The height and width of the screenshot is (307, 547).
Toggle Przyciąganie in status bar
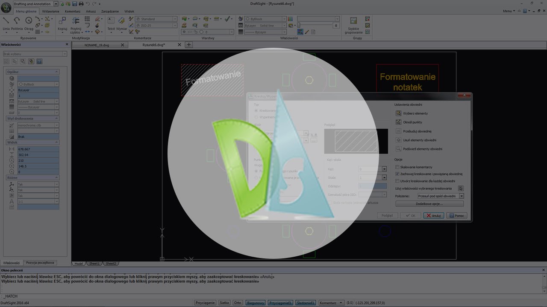pos(205,303)
